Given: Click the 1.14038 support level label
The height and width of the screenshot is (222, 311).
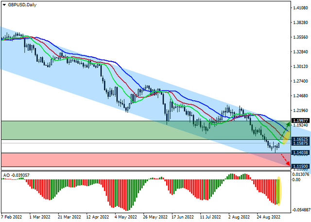Looking at the screenshot, I should 300,153.
